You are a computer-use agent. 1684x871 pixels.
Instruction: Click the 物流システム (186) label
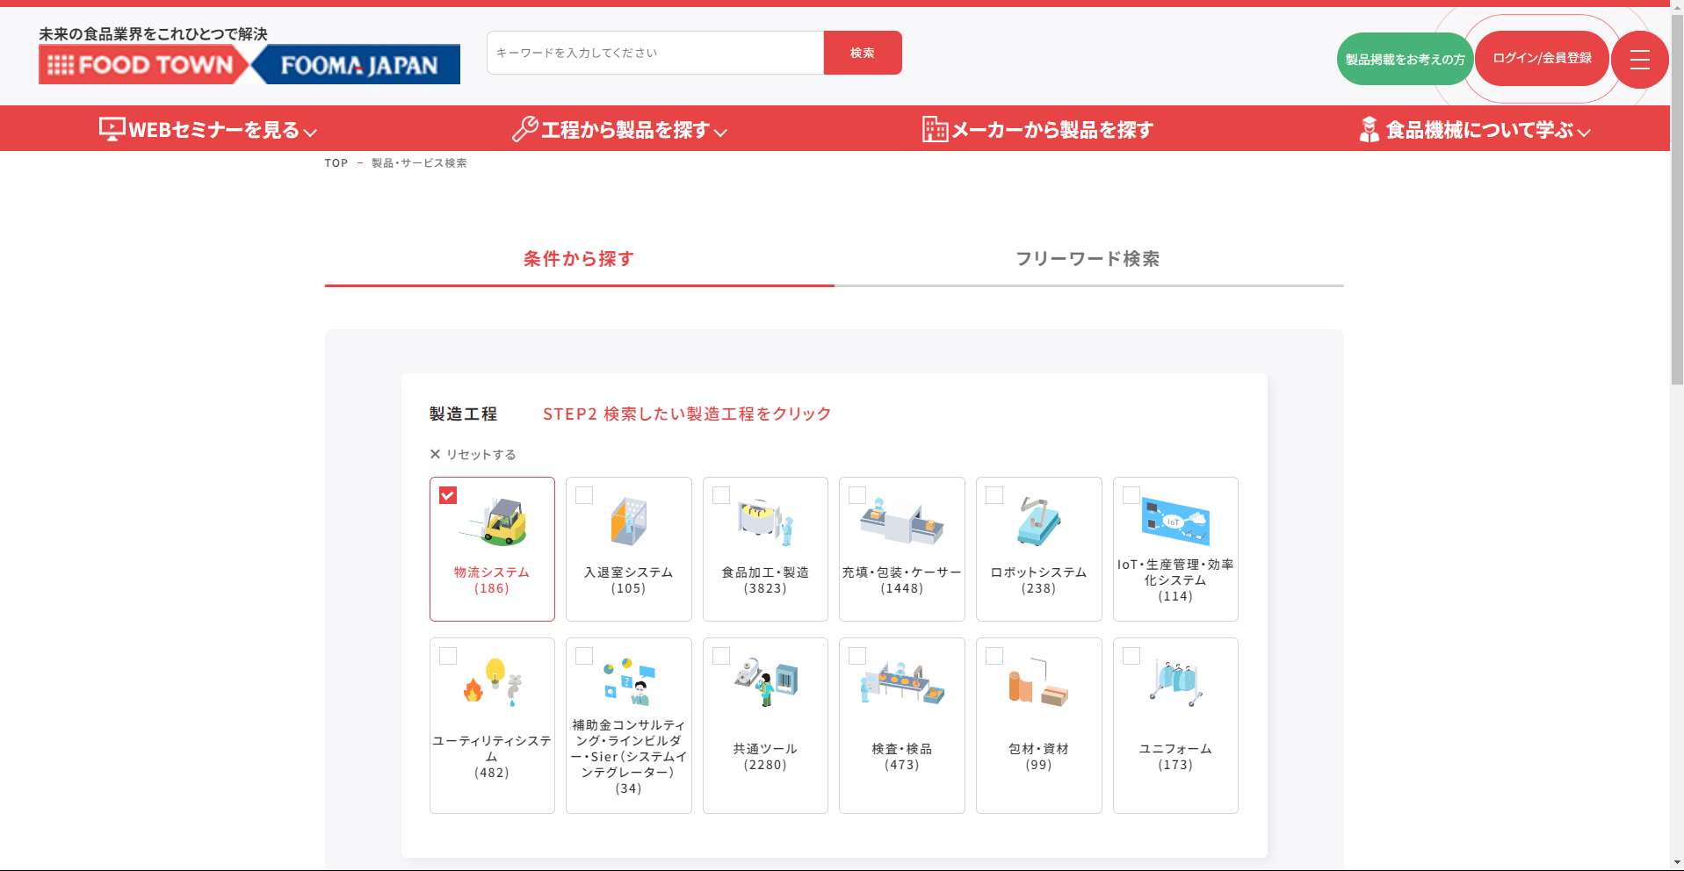[x=492, y=580]
